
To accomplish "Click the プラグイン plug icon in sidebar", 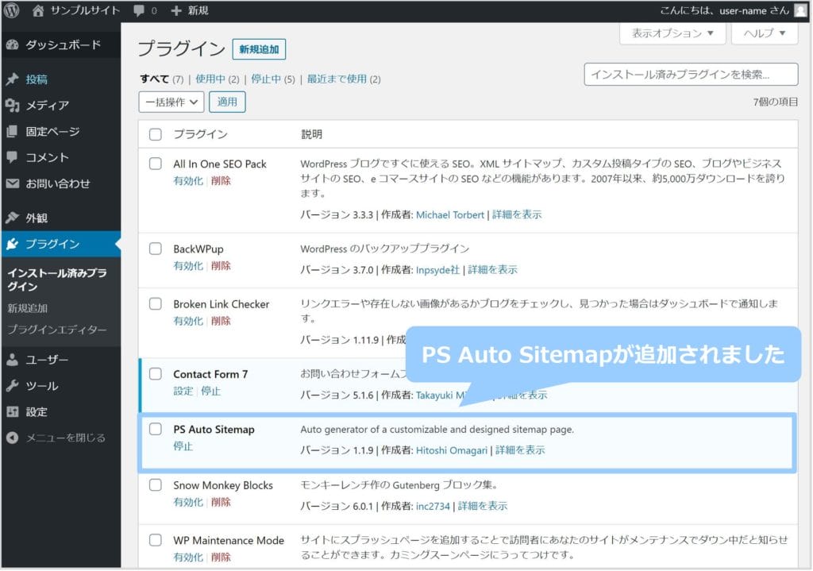I will (13, 244).
